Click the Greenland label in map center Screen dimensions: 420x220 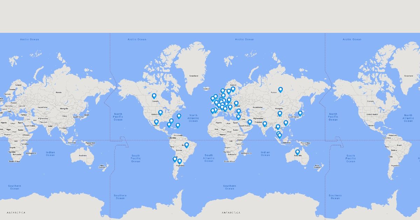click(194, 76)
